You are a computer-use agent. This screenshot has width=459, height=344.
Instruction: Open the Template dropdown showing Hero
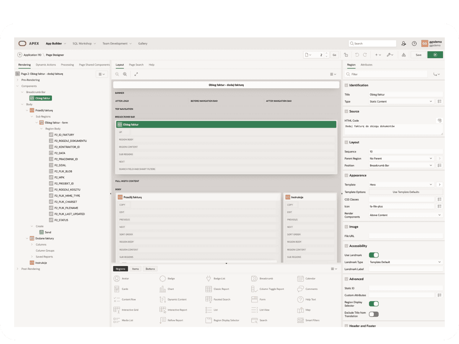[401, 185]
